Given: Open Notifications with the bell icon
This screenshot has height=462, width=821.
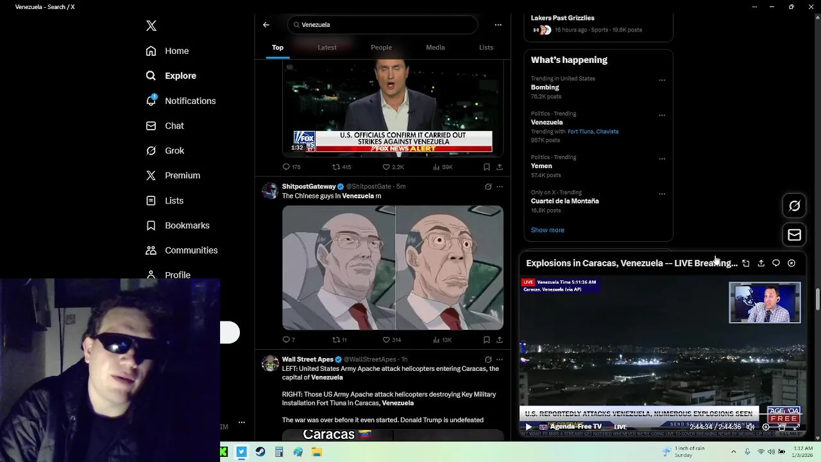Looking at the screenshot, I should (181, 101).
